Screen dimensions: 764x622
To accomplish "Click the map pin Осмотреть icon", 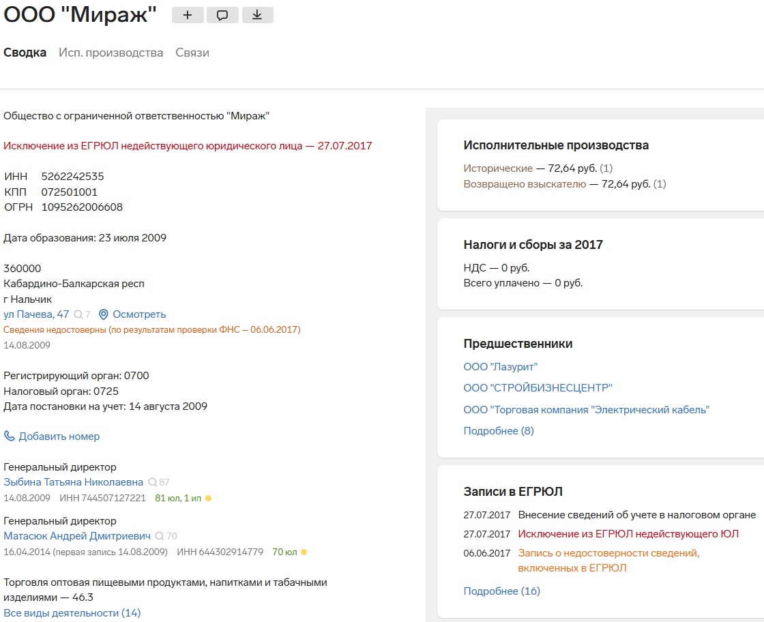I will click(x=104, y=314).
